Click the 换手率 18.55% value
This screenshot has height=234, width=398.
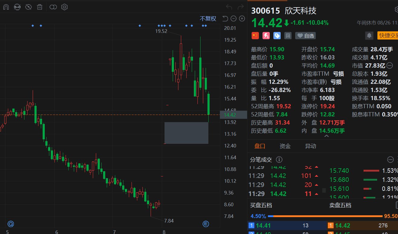click(380, 98)
